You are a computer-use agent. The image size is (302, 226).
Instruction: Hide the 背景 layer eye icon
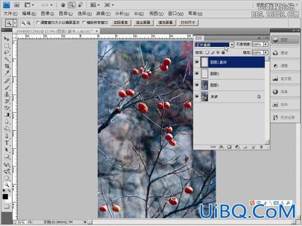coord(197,96)
